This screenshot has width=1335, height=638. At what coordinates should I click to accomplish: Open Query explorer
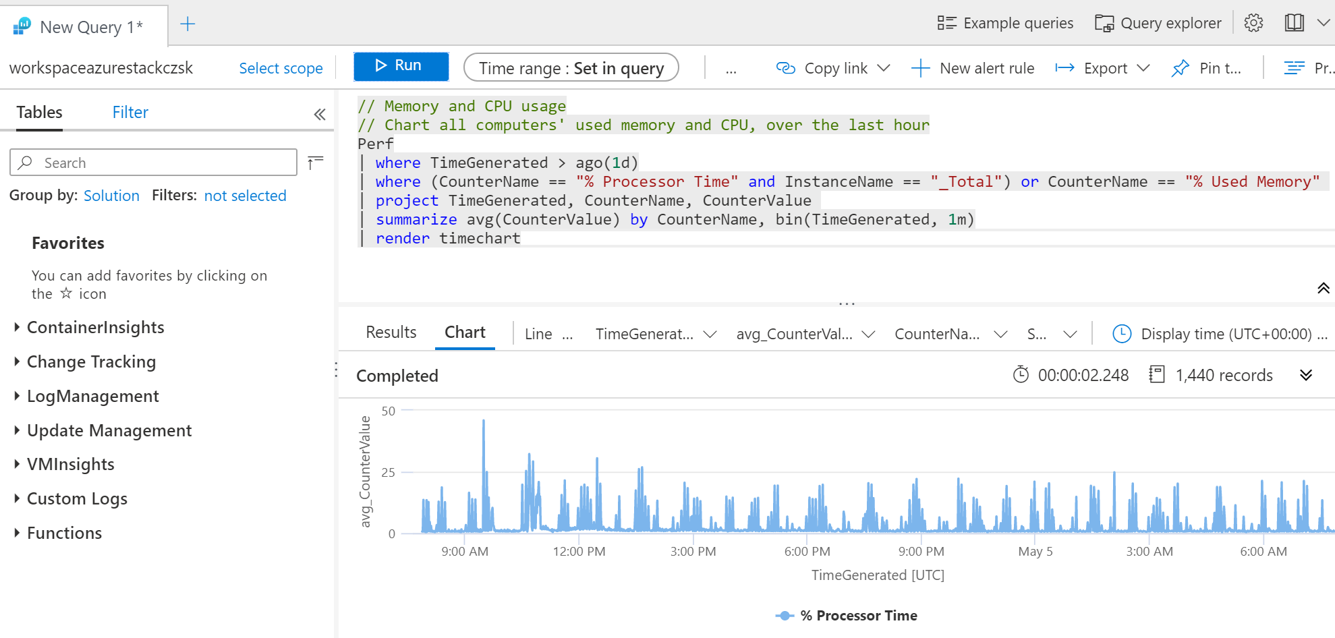tap(1158, 23)
